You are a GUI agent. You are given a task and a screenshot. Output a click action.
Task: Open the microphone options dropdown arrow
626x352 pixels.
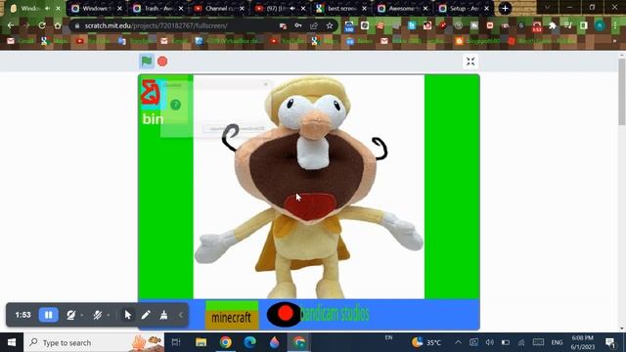(x=109, y=315)
